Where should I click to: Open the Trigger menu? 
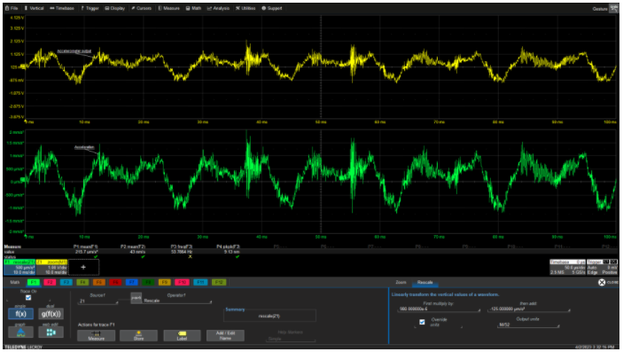[90, 8]
